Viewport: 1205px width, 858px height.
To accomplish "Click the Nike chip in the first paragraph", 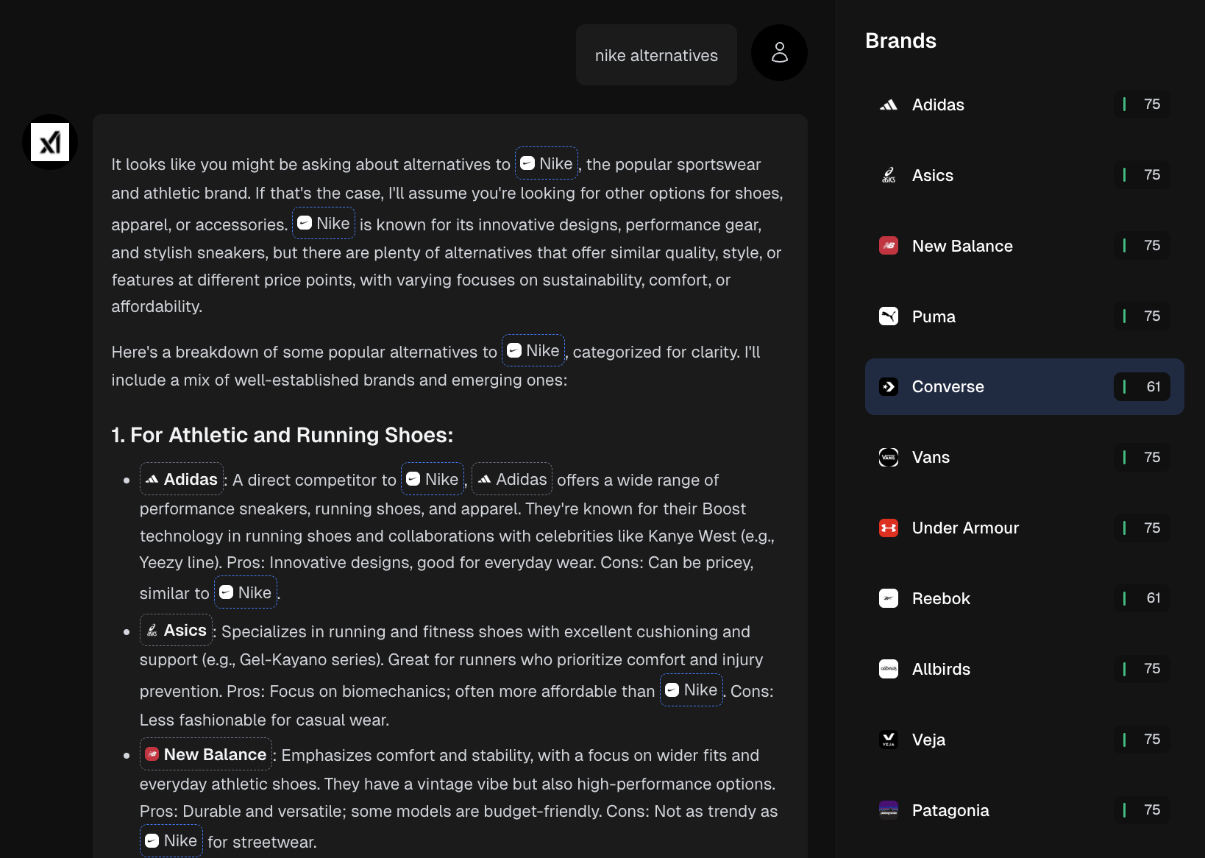I will (x=546, y=163).
